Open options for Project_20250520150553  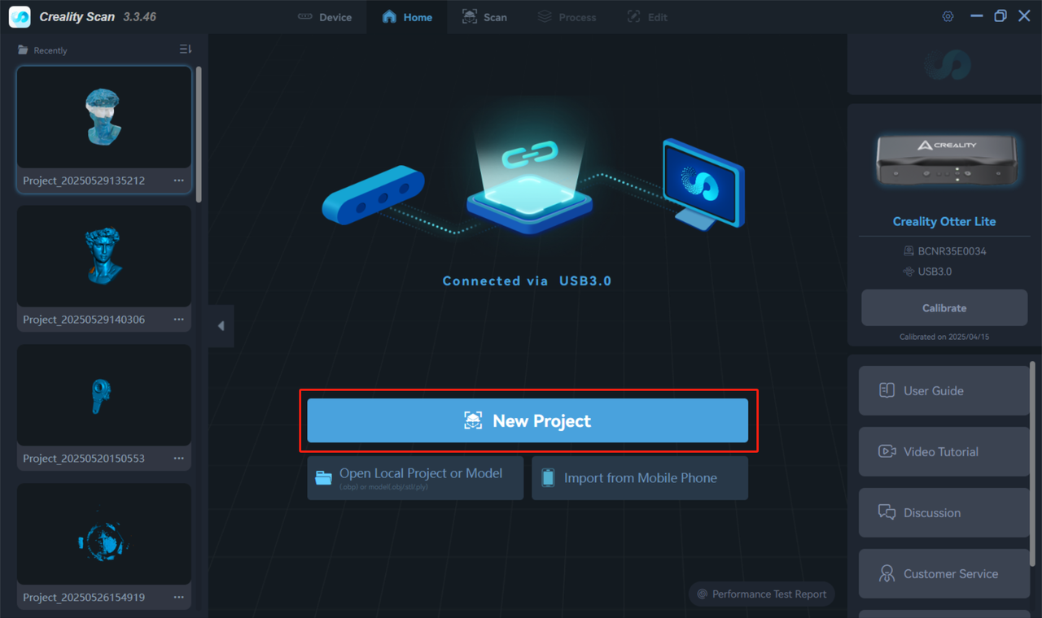[x=179, y=459]
